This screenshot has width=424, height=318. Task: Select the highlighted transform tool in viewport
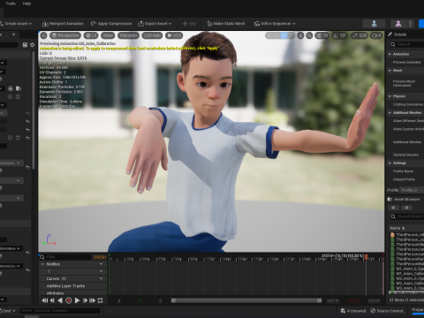click(x=284, y=35)
